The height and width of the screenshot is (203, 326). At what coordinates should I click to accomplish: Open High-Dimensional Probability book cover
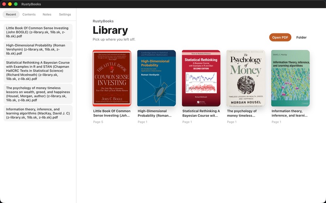[x=157, y=78]
